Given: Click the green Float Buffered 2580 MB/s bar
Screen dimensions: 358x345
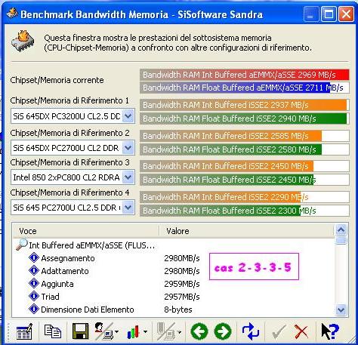Looking at the screenshot, I should pyautogui.click(x=245, y=149).
